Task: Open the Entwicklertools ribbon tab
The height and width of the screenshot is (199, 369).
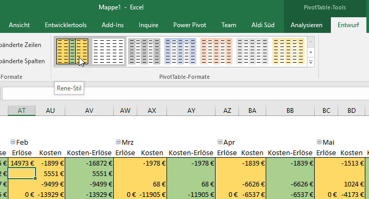Action: [x=66, y=25]
